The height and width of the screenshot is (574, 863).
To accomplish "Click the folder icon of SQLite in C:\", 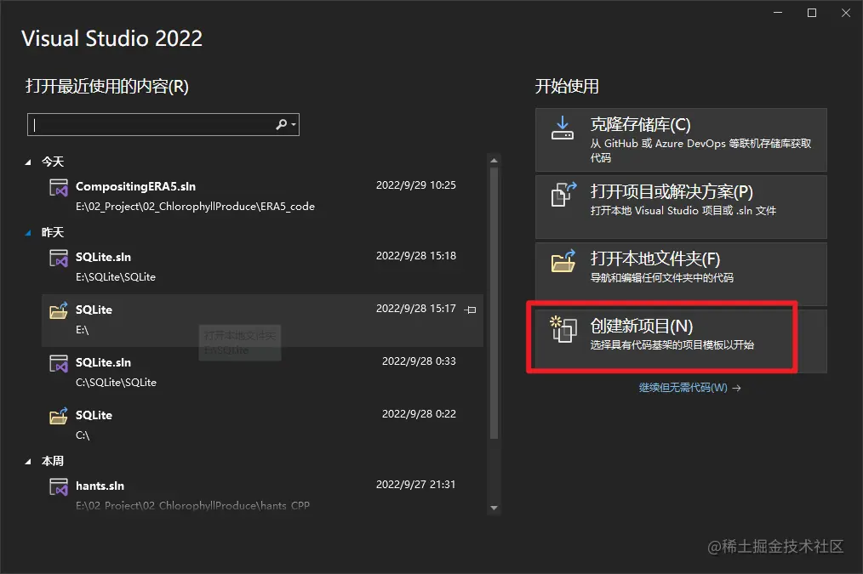I will [59, 416].
